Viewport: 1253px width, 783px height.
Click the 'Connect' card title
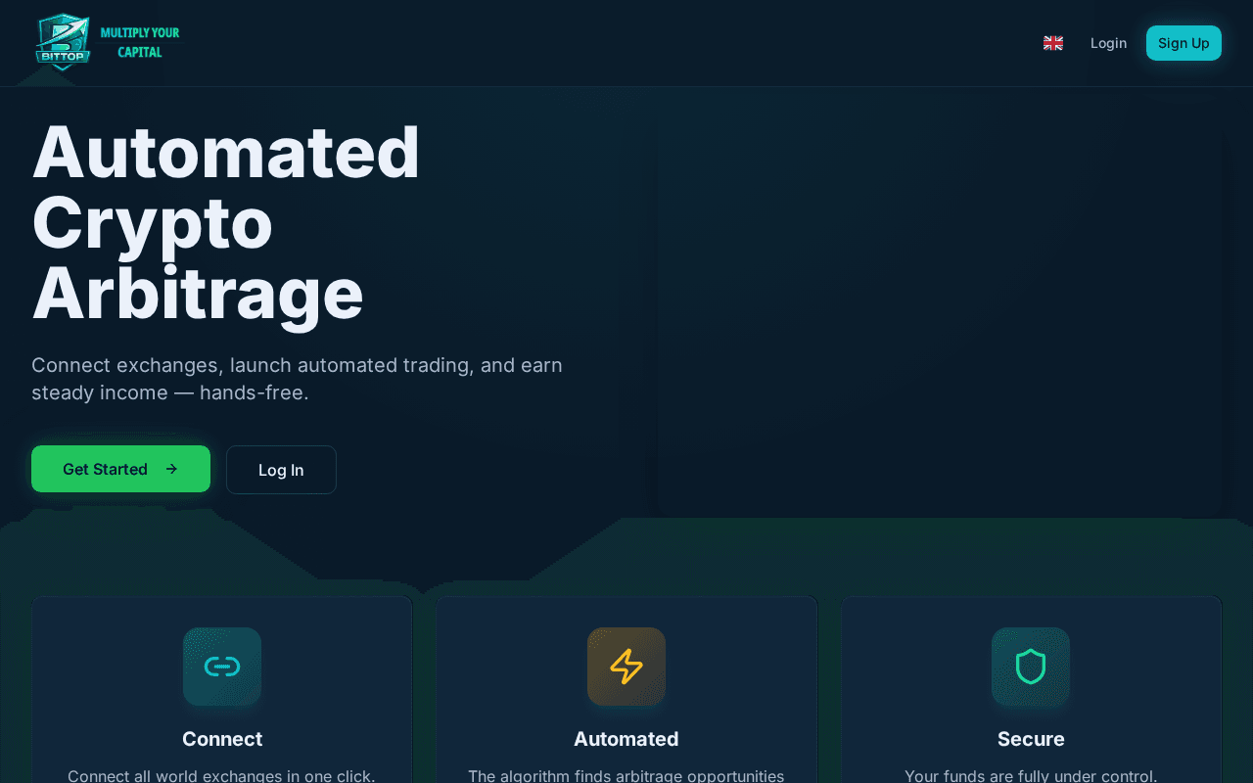point(222,739)
